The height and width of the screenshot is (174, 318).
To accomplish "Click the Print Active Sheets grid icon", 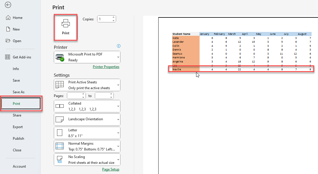I will [x=60, y=85].
